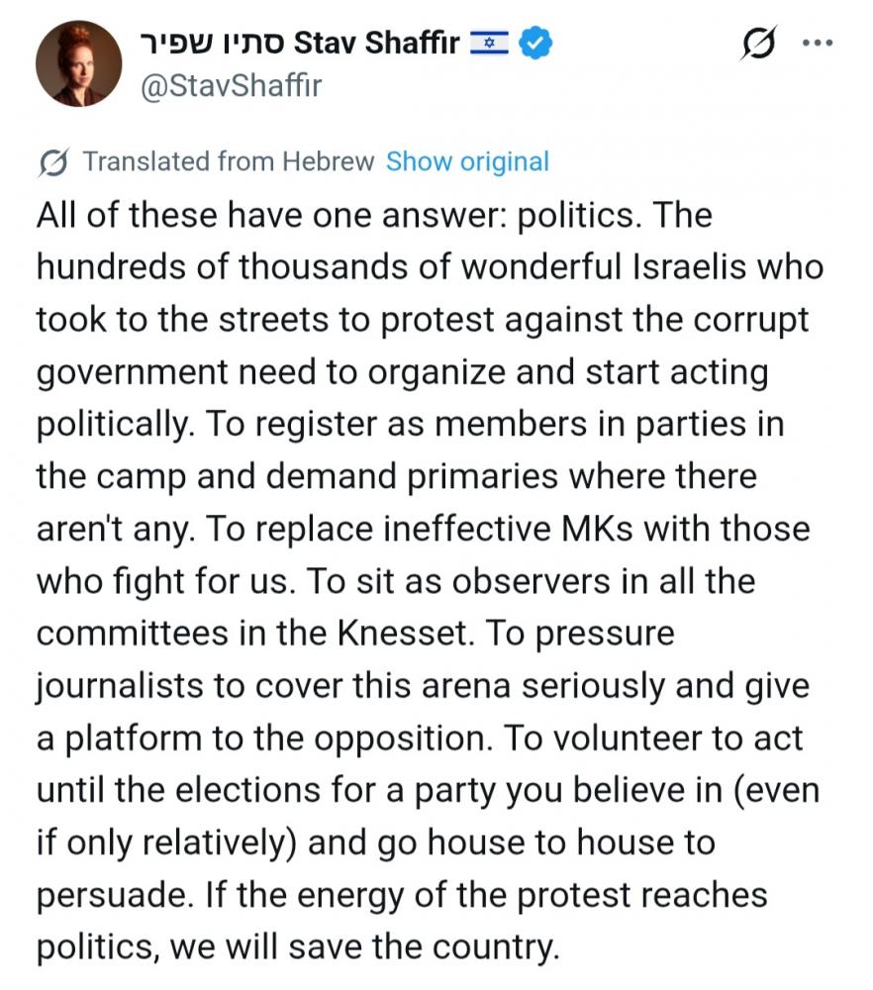Click the blue verified checkmark badge
Image resolution: width=873 pixels, height=990 pixels.
(535, 44)
